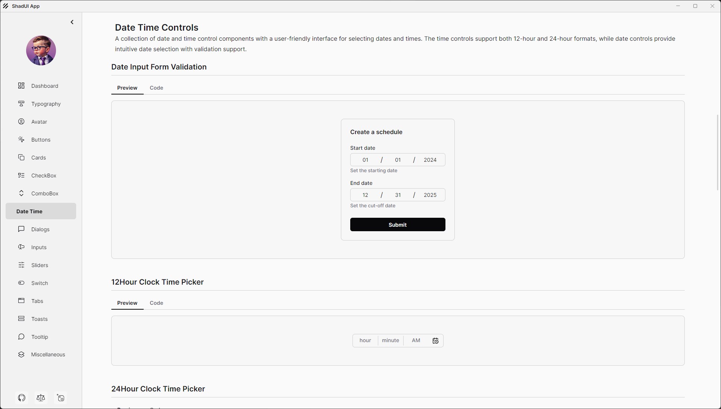This screenshot has width=721, height=409.
Task: Navigate to the Switch page
Action: point(40,283)
